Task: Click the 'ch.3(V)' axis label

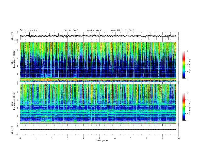Action: (x=12, y=130)
